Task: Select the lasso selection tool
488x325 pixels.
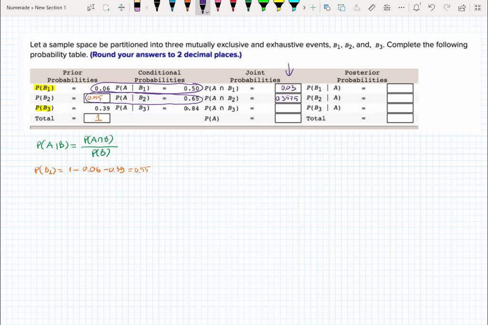Action: coord(106,7)
